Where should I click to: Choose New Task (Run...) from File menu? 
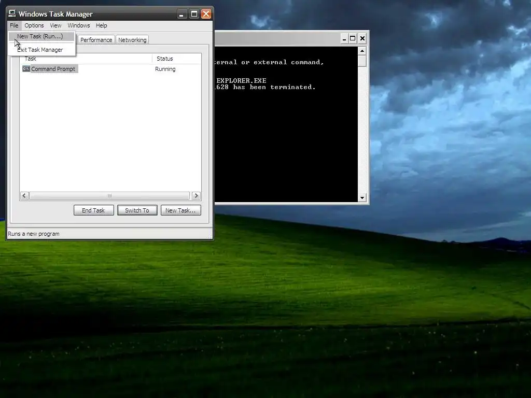coord(41,36)
